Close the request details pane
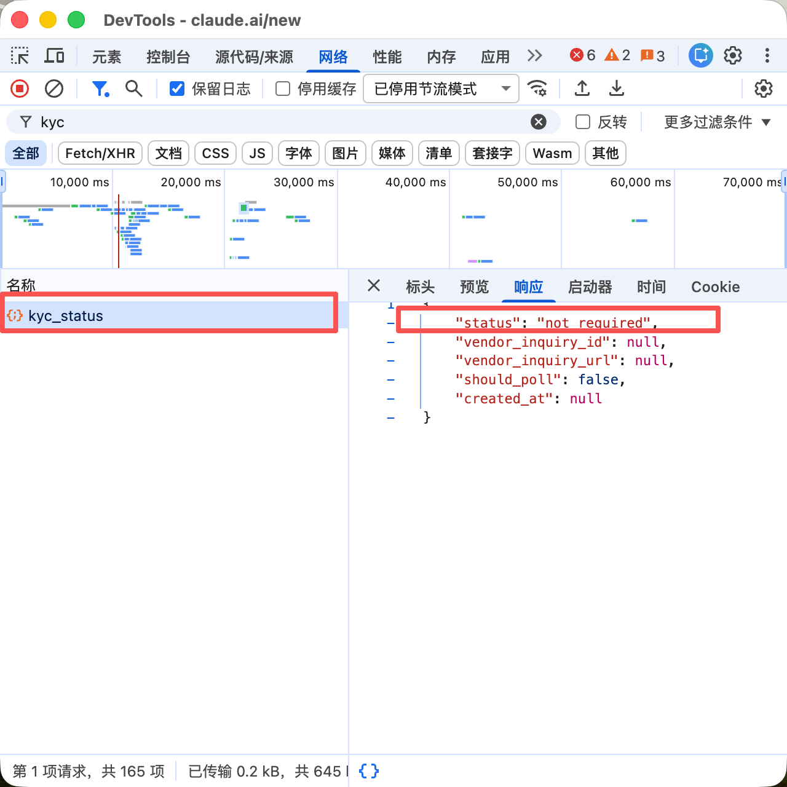The width and height of the screenshot is (787, 787). pyautogui.click(x=373, y=286)
